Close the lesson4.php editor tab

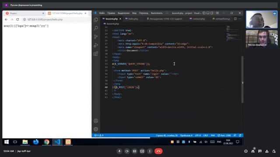(120, 19)
